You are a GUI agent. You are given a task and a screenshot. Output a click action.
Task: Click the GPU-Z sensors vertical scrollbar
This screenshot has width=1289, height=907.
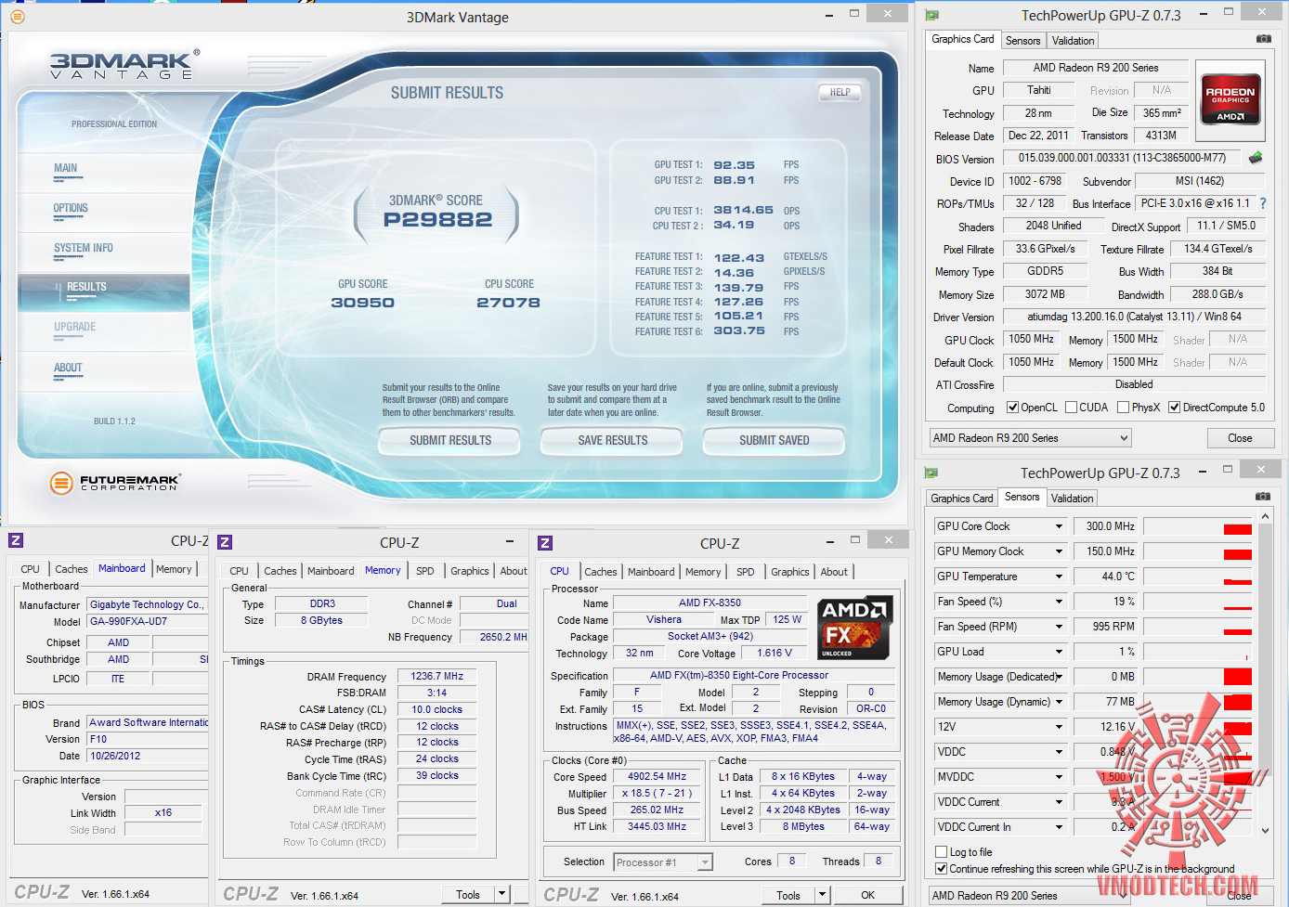1264,673
